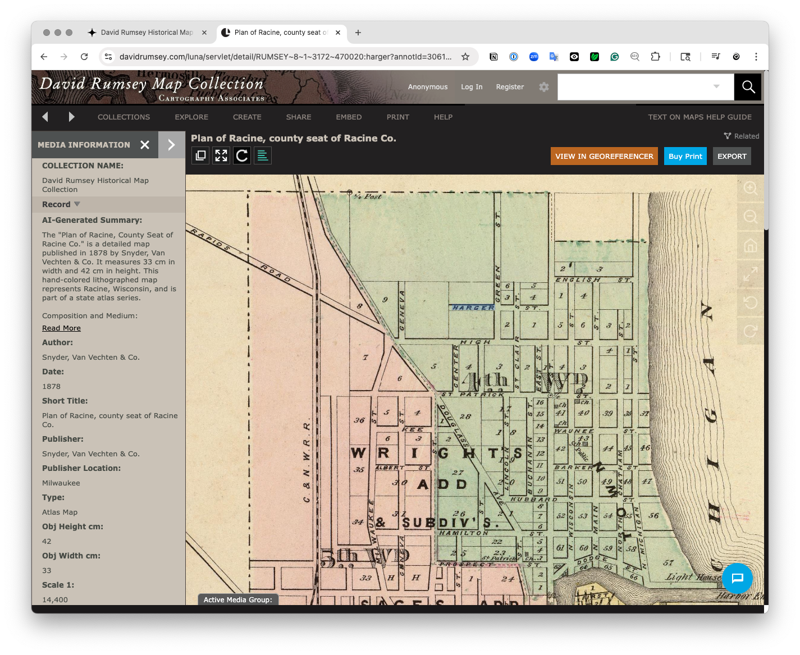The height and width of the screenshot is (655, 800).
Task: Open the SHARE menu
Action: pos(299,117)
